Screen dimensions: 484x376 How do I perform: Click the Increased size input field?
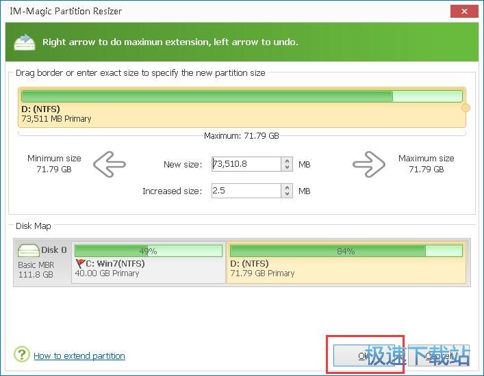[246, 191]
